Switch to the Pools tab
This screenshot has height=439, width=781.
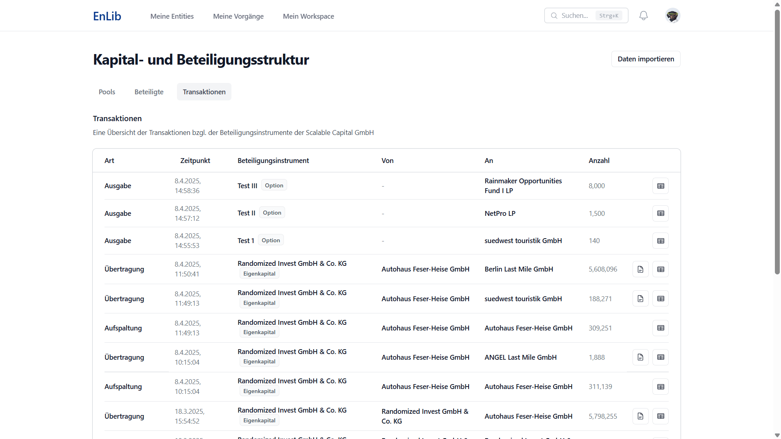(x=107, y=92)
